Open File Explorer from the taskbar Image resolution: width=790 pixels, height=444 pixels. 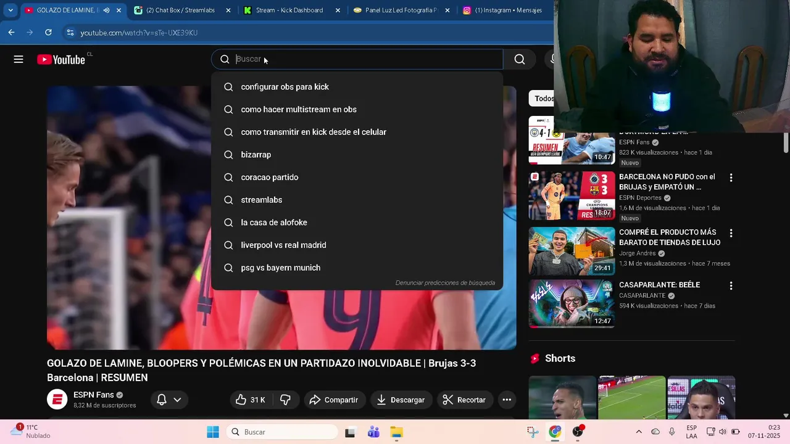[x=396, y=432]
